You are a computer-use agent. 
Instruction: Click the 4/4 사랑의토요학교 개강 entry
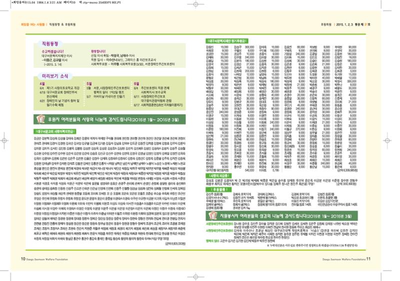point(59,88)
